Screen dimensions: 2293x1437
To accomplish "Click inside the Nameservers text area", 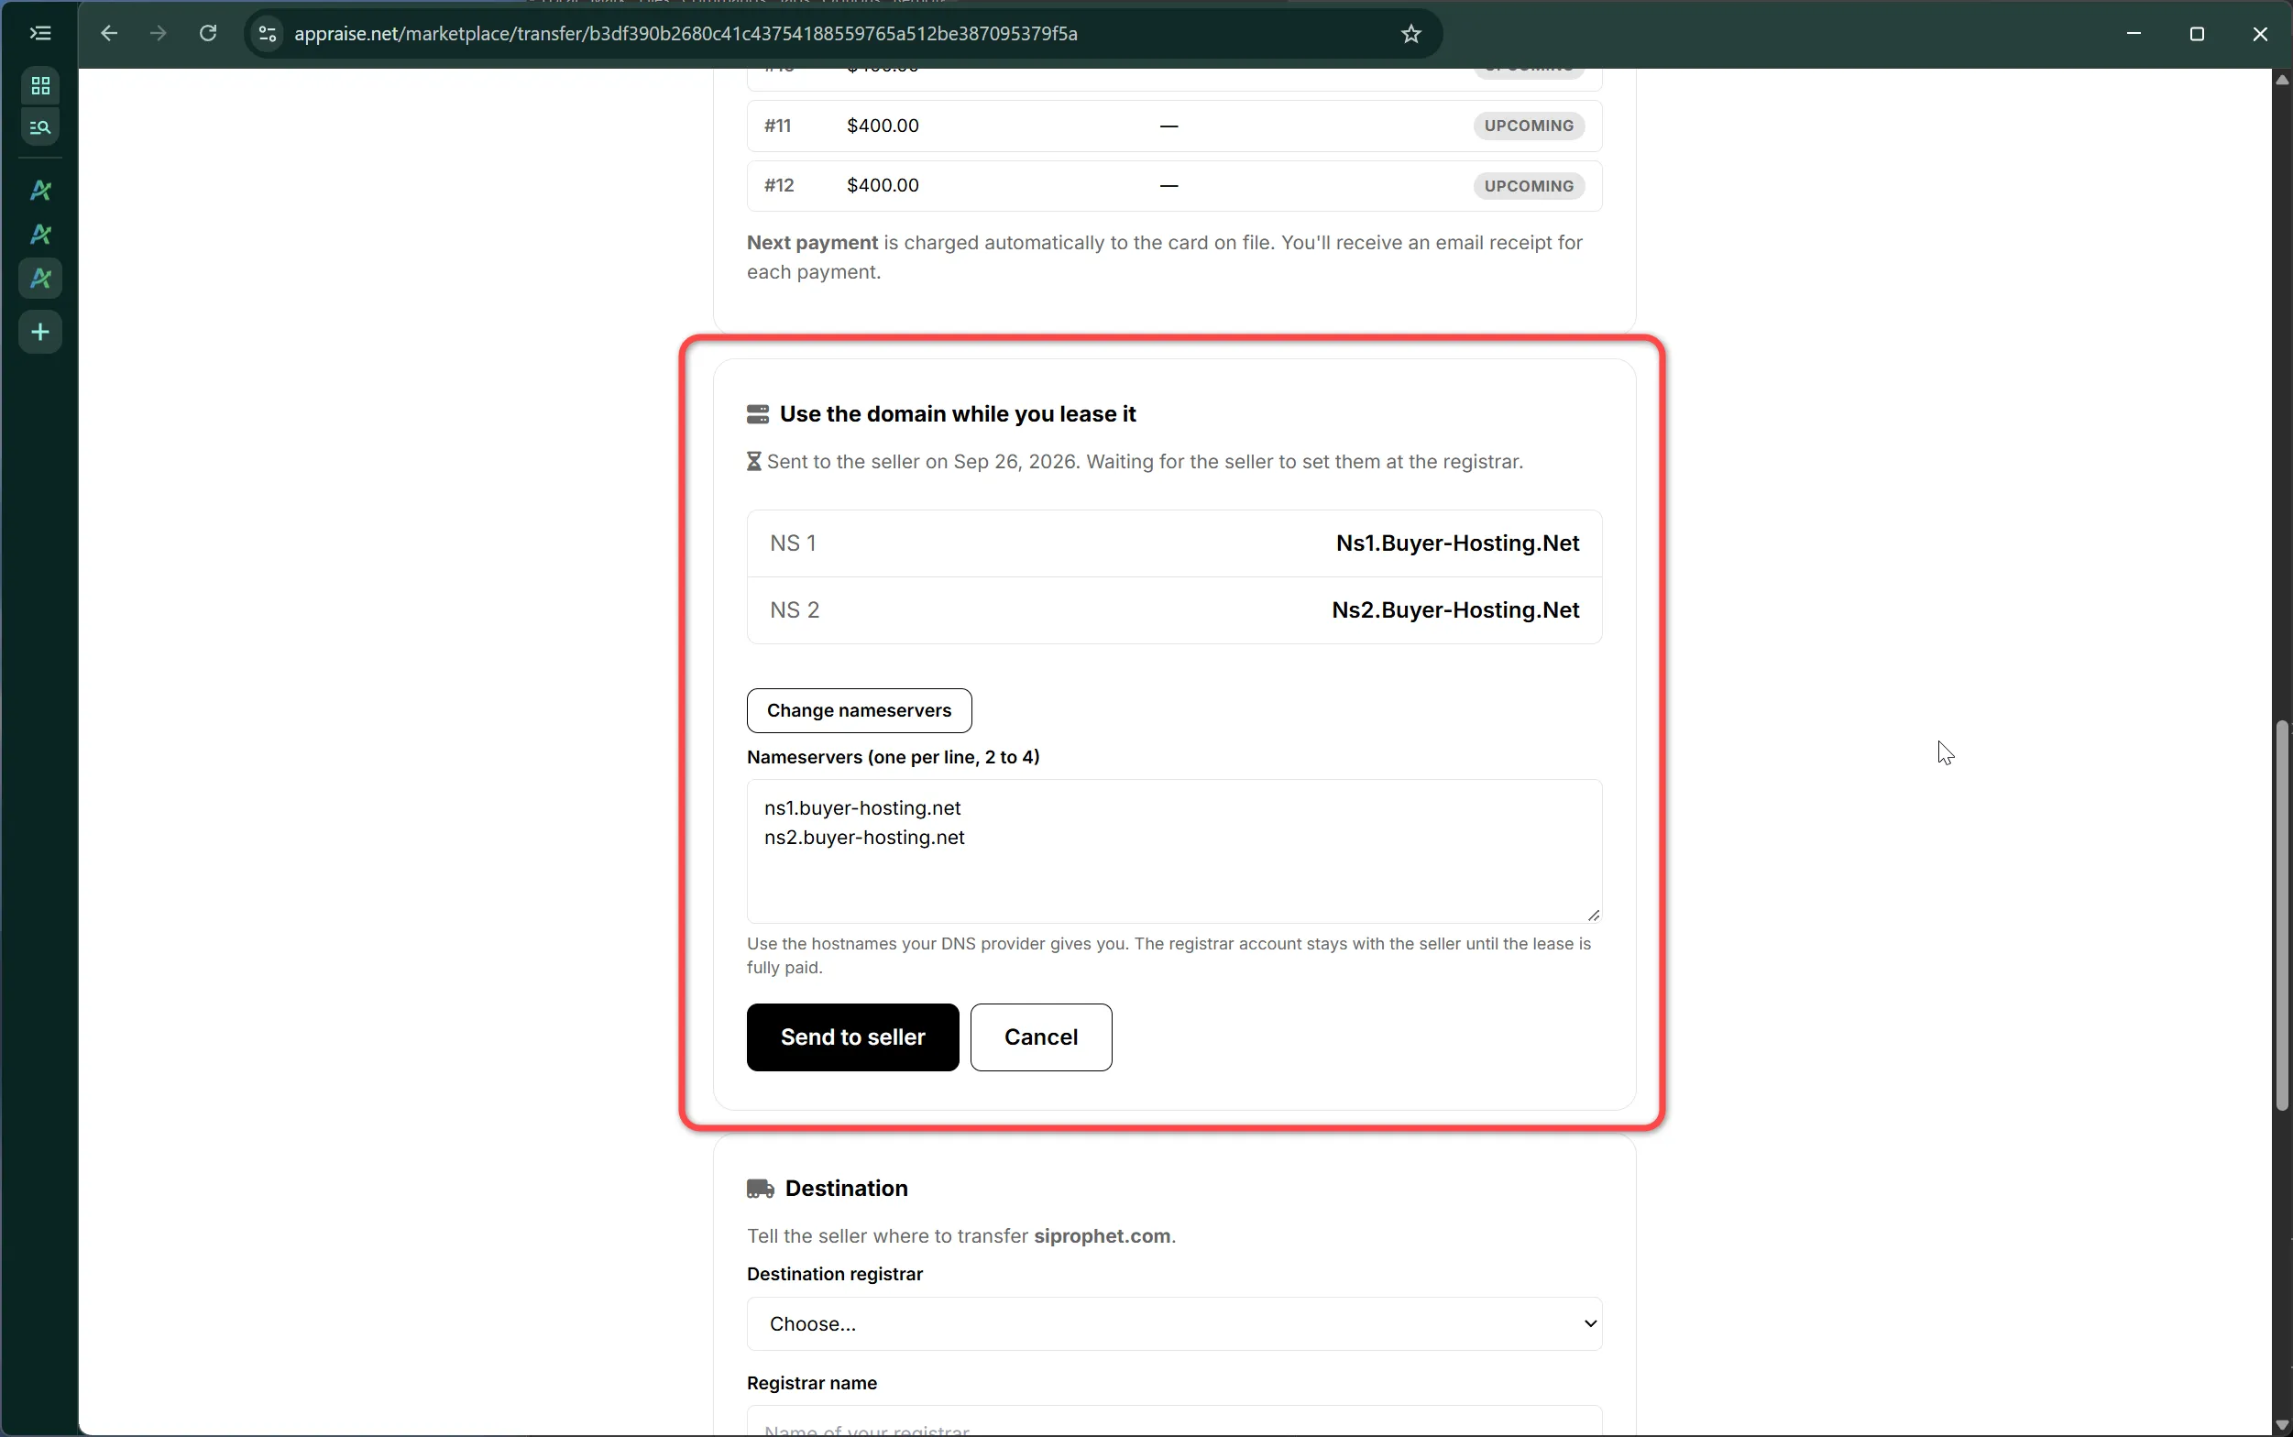I will click(x=1175, y=850).
